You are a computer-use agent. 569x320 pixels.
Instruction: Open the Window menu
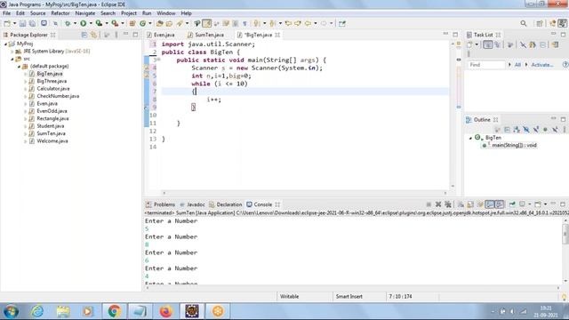tap(166, 13)
